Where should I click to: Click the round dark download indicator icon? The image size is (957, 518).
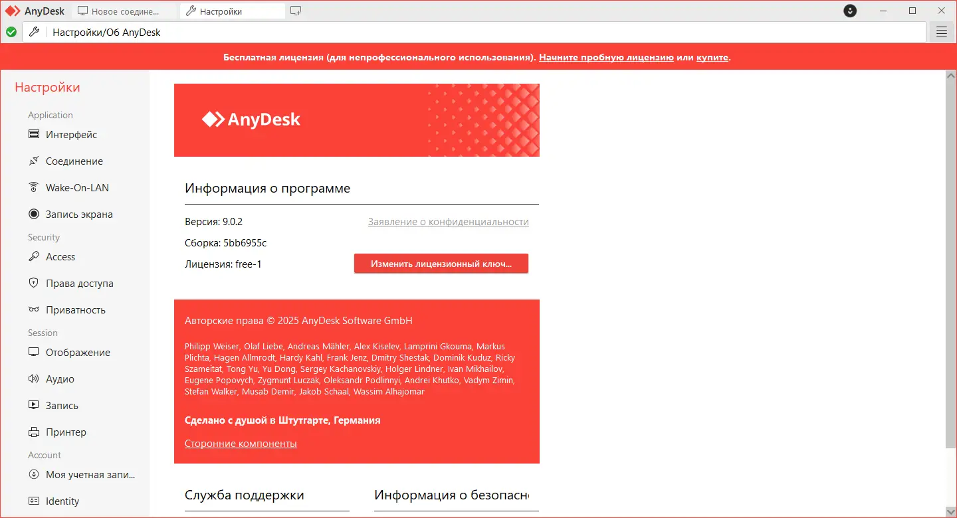click(x=850, y=11)
